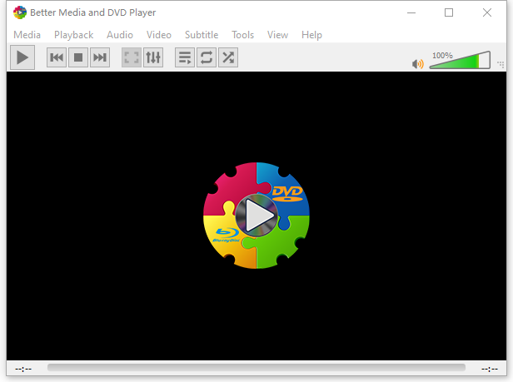Viewport: 513px width, 382px height.
Task: Toggle loop repeat mode
Action: (x=207, y=57)
